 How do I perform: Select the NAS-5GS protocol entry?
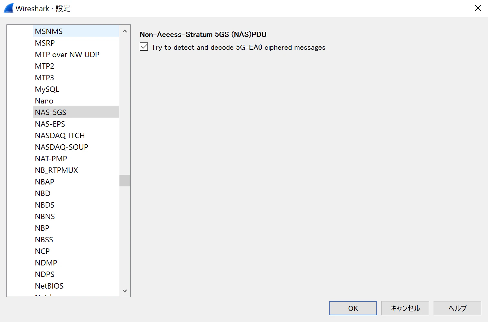(76, 112)
